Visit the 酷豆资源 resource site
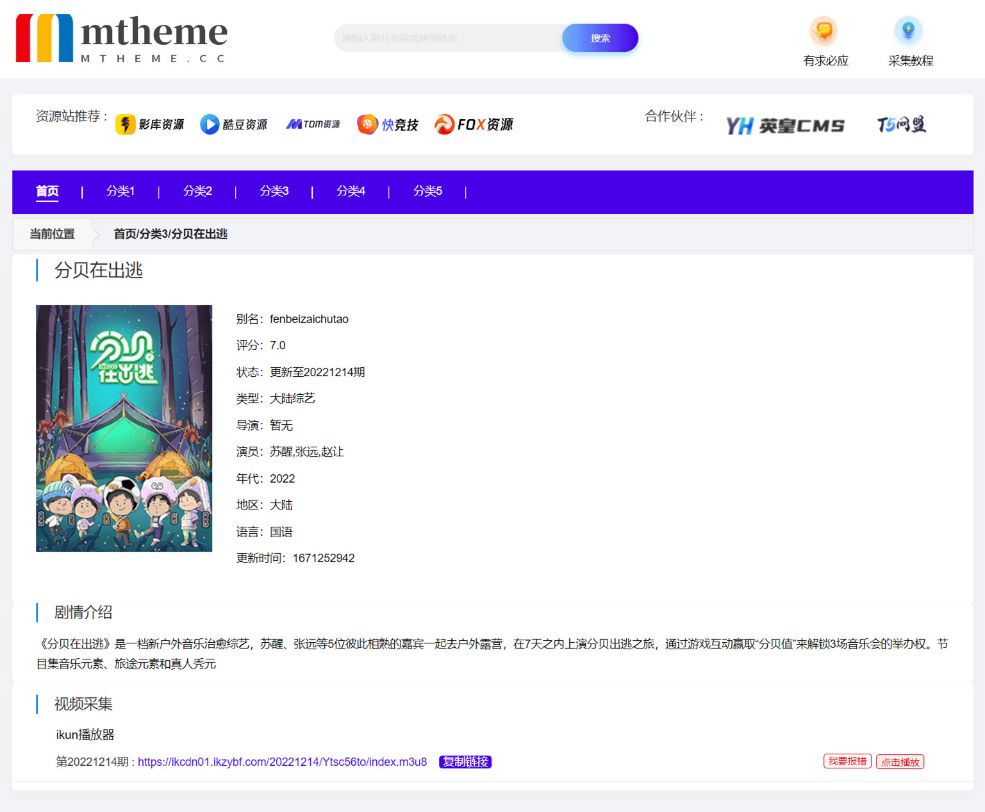 coord(234,124)
